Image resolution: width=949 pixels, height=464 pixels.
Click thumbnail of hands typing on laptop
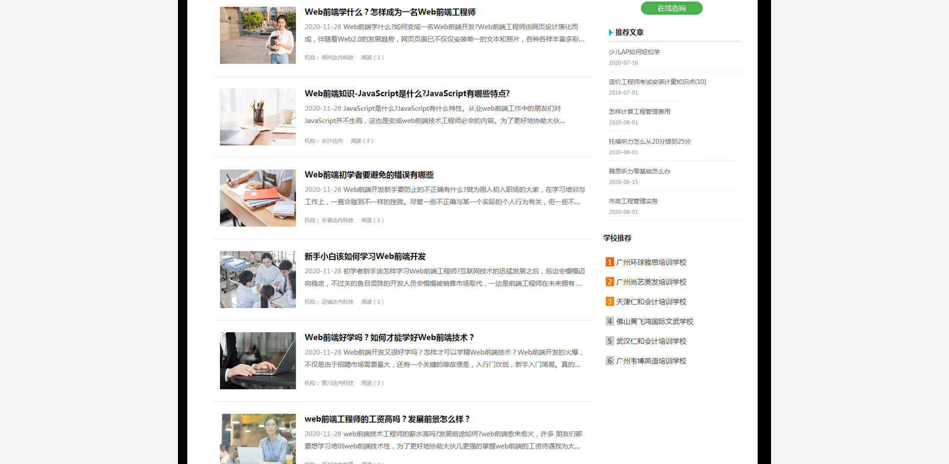point(258,361)
